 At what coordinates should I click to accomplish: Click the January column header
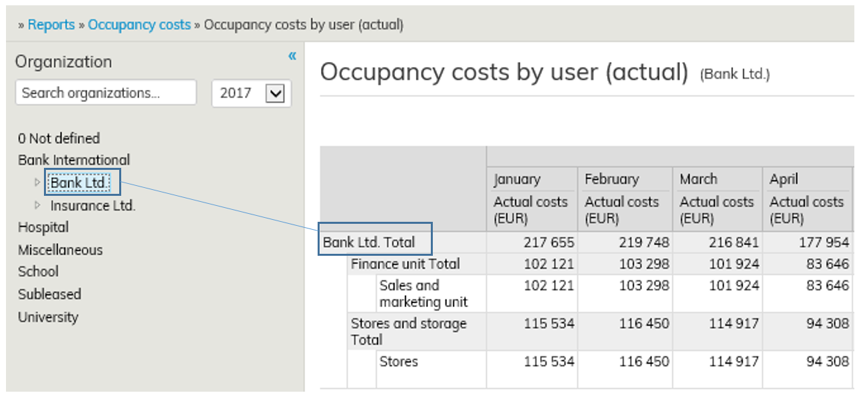(x=517, y=179)
